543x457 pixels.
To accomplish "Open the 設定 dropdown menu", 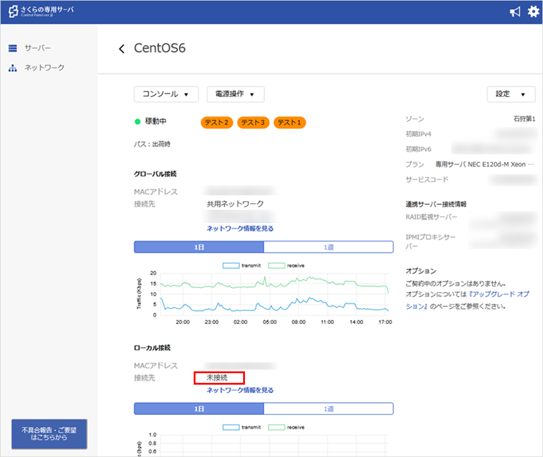I will [x=510, y=94].
